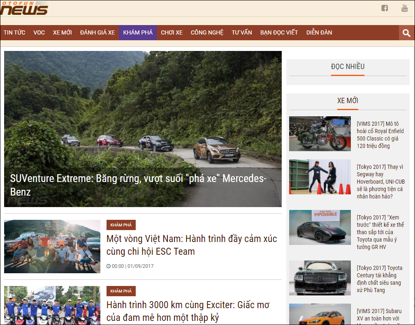Click the UNI-CUB demo thumbnail
This screenshot has width=415, height=325.
coord(320,177)
